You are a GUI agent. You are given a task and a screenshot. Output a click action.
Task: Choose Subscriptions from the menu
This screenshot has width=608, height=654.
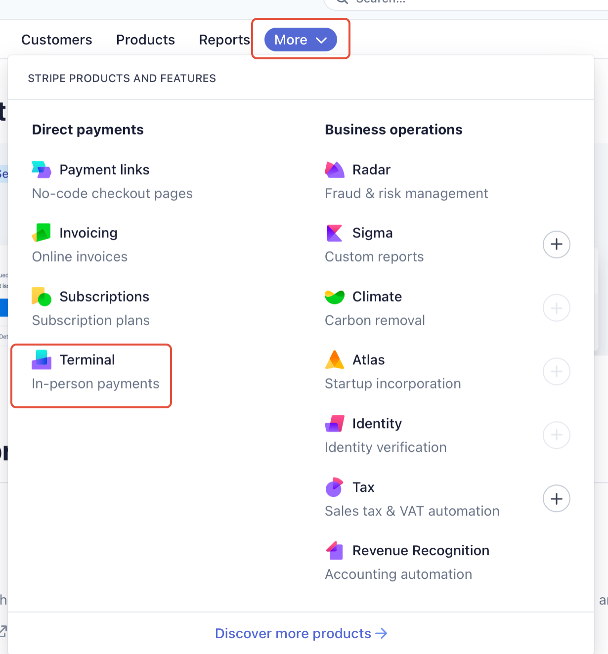click(x=104, y=297)
